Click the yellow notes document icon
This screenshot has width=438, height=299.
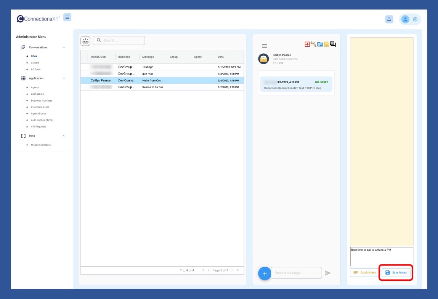click(326, 44)
